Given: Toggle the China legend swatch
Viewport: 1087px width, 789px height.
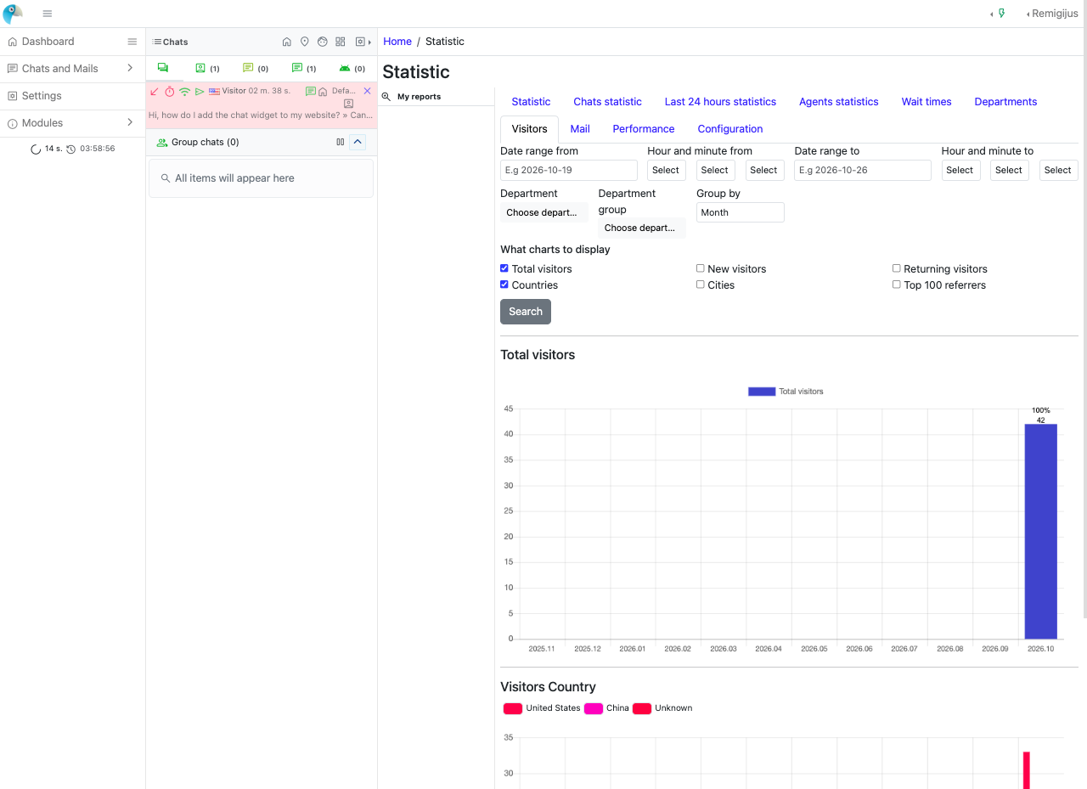Looking at the screenshot, I should tap(594, 708).
